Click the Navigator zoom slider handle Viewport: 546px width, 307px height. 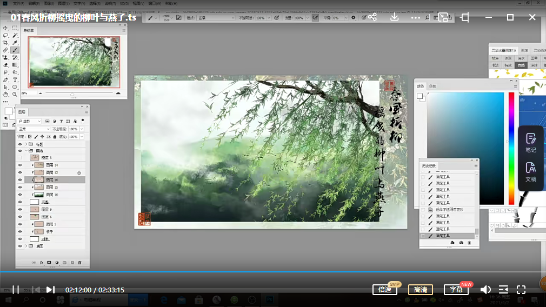coord(72,95)
